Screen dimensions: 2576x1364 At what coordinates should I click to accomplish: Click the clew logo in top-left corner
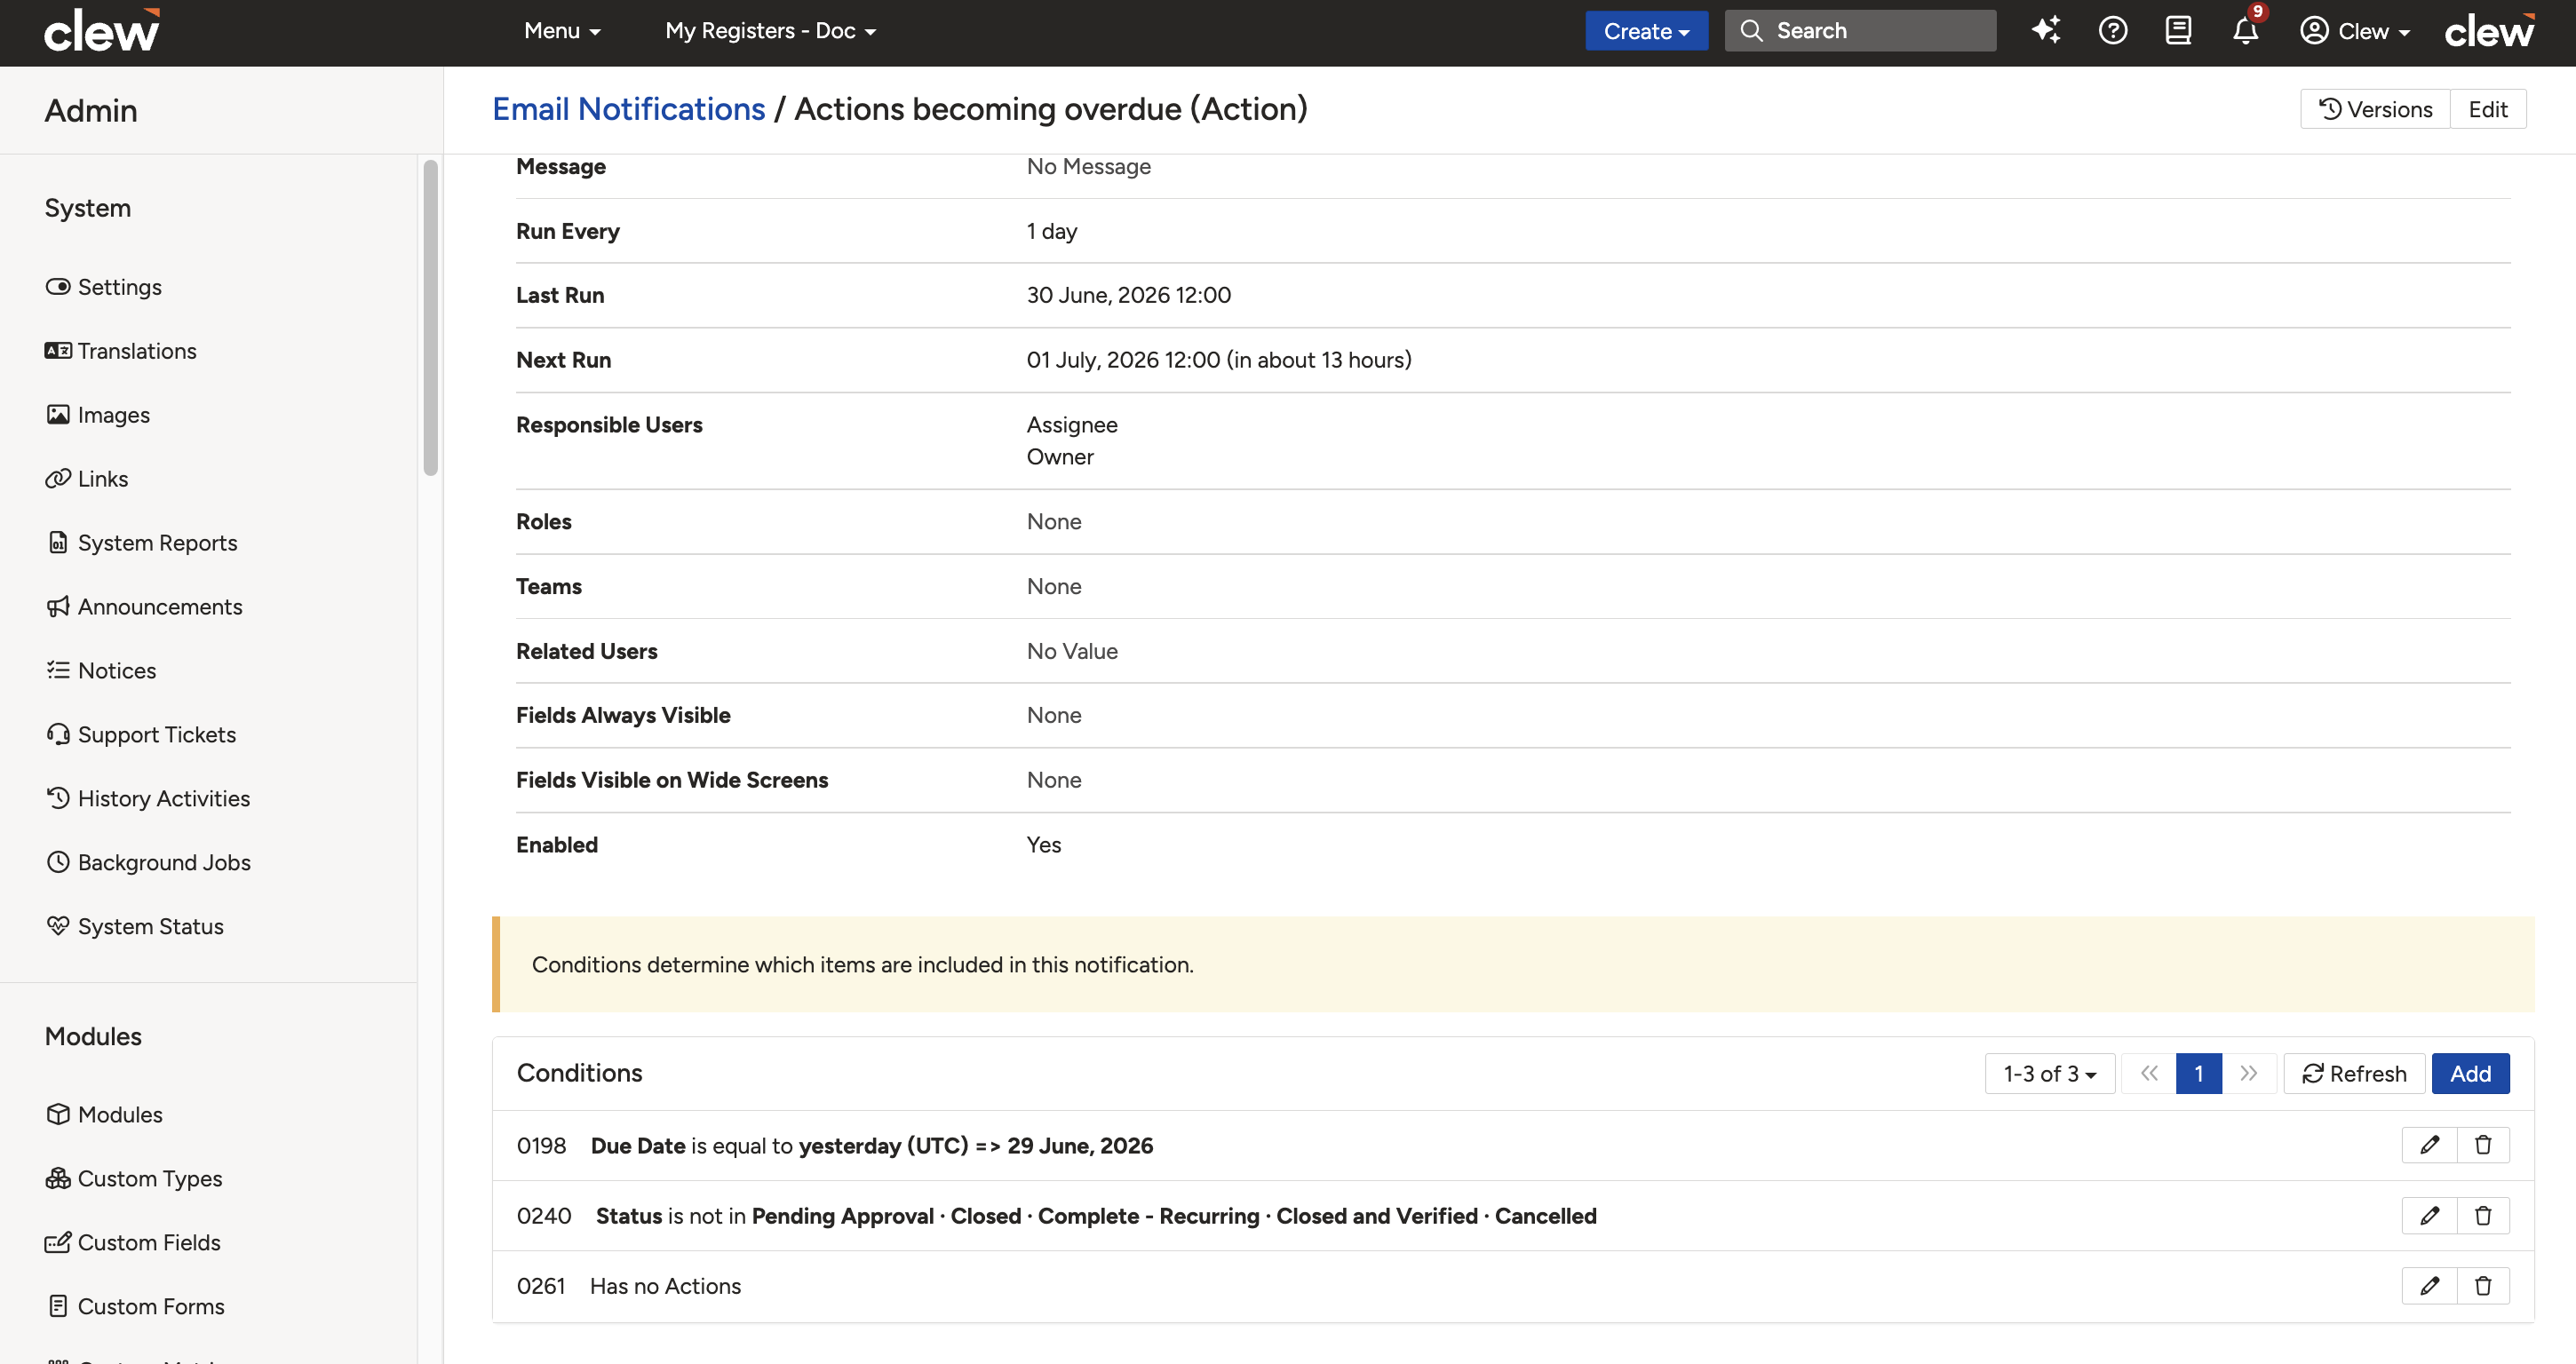102,30
